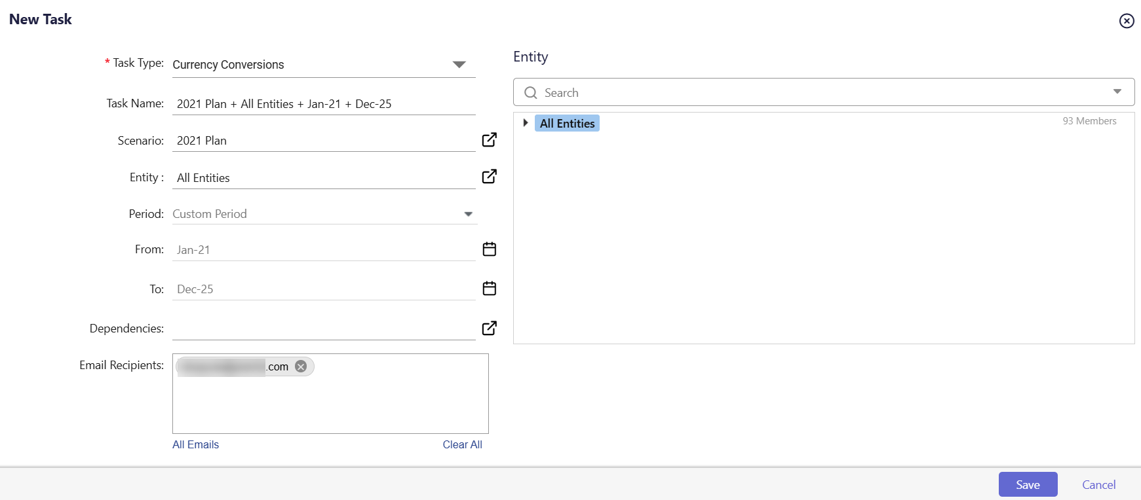Open the Entity search dropdown arrow
This screenshot has height=500, width=1141.
click(1117, 92)
